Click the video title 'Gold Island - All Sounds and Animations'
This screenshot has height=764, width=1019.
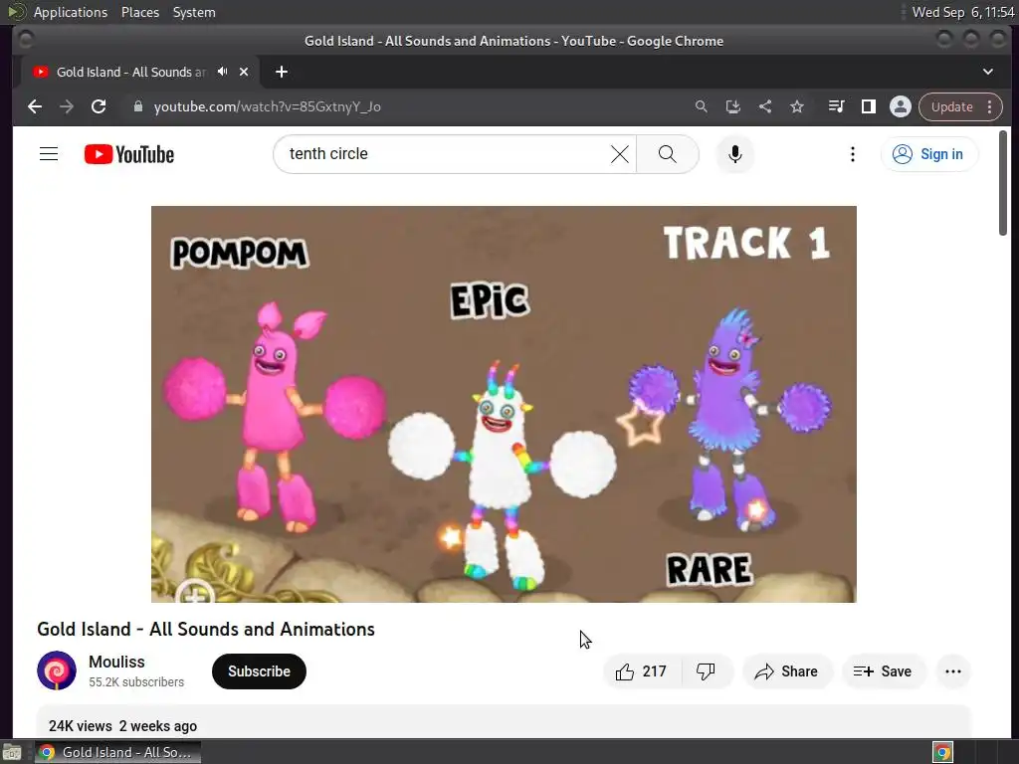click(x=206, y=629)
